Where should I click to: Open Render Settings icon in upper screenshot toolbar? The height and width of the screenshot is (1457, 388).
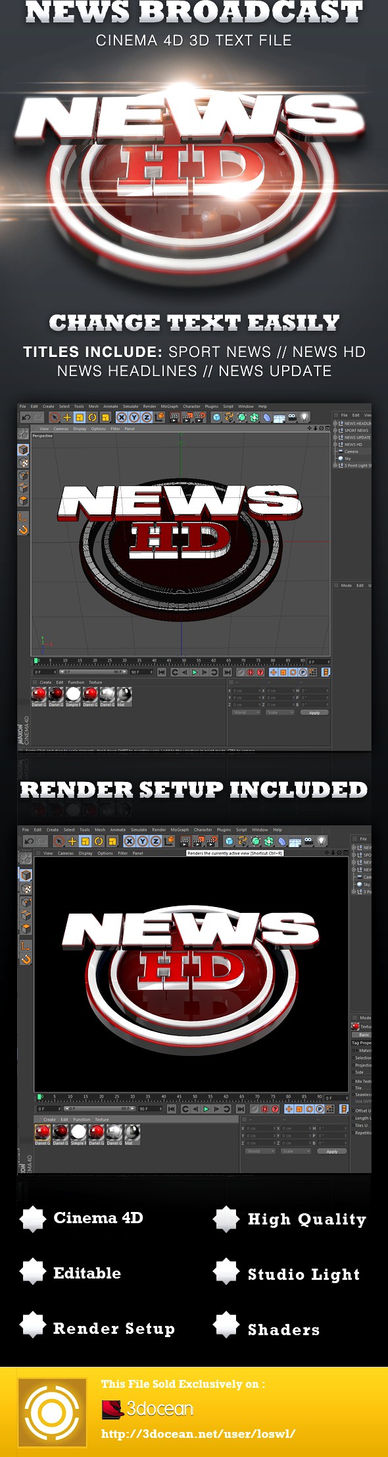click(200, 417)
